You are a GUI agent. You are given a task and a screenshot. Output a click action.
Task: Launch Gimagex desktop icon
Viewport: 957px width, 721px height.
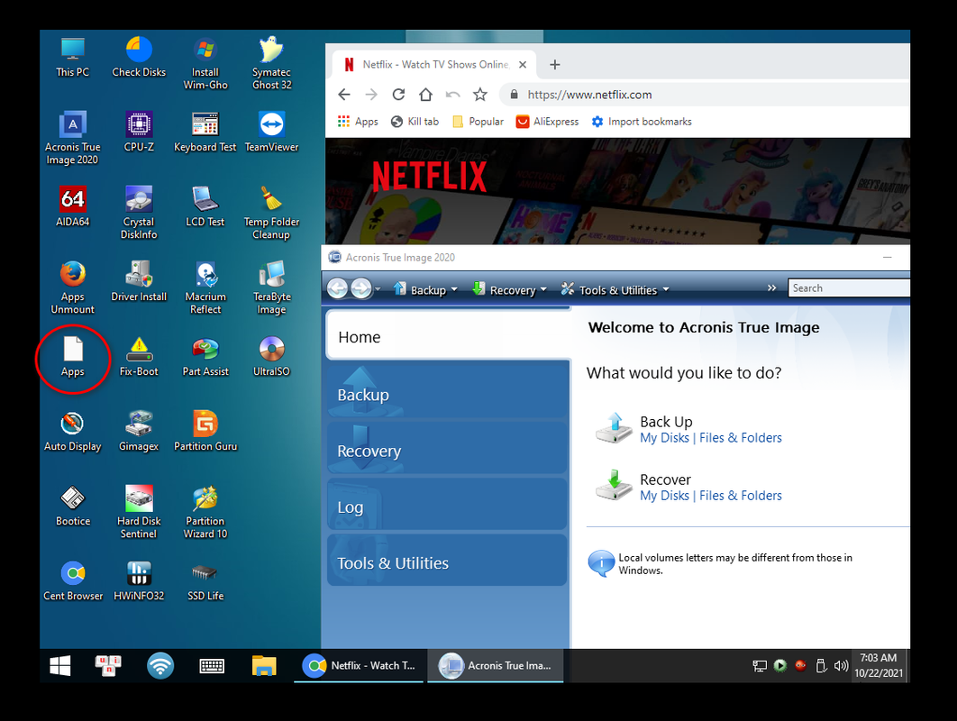[139, 432]
